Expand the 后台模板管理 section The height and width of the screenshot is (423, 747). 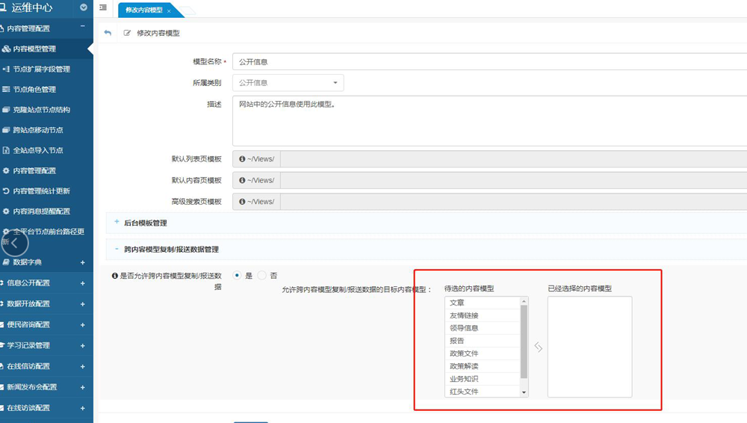coord(145,223)
